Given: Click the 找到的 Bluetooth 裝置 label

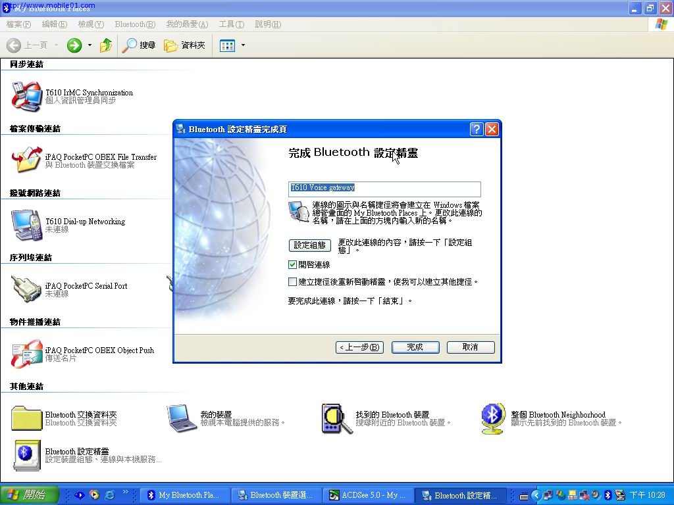Looking at the screenshot, I should pyautogui.click(x=392, y=415).
